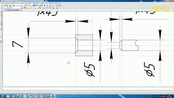Open the Выделить menu

tap(13, 3)
